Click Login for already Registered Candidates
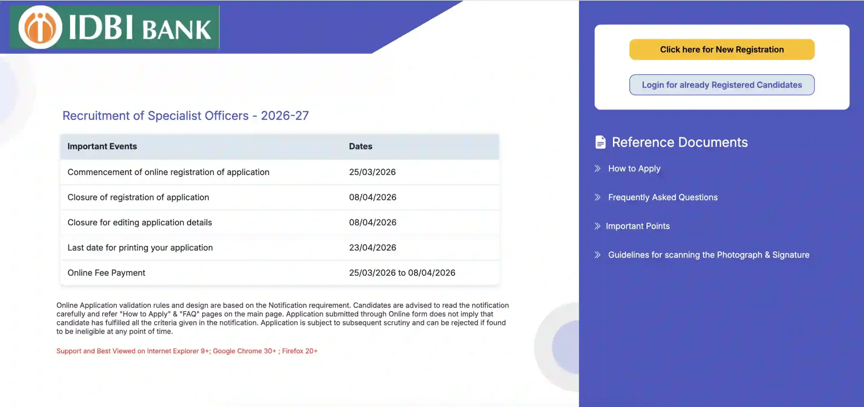Image resolution: width=864 pixels, height=407 pixels. (x=722, y=85)
